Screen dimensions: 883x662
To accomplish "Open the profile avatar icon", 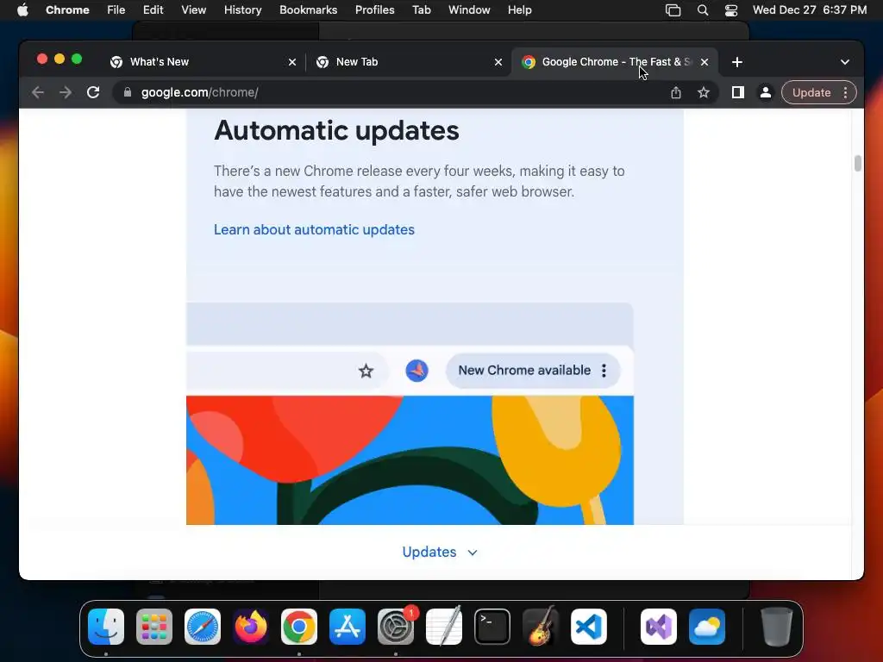I will (x=766, y=92).
